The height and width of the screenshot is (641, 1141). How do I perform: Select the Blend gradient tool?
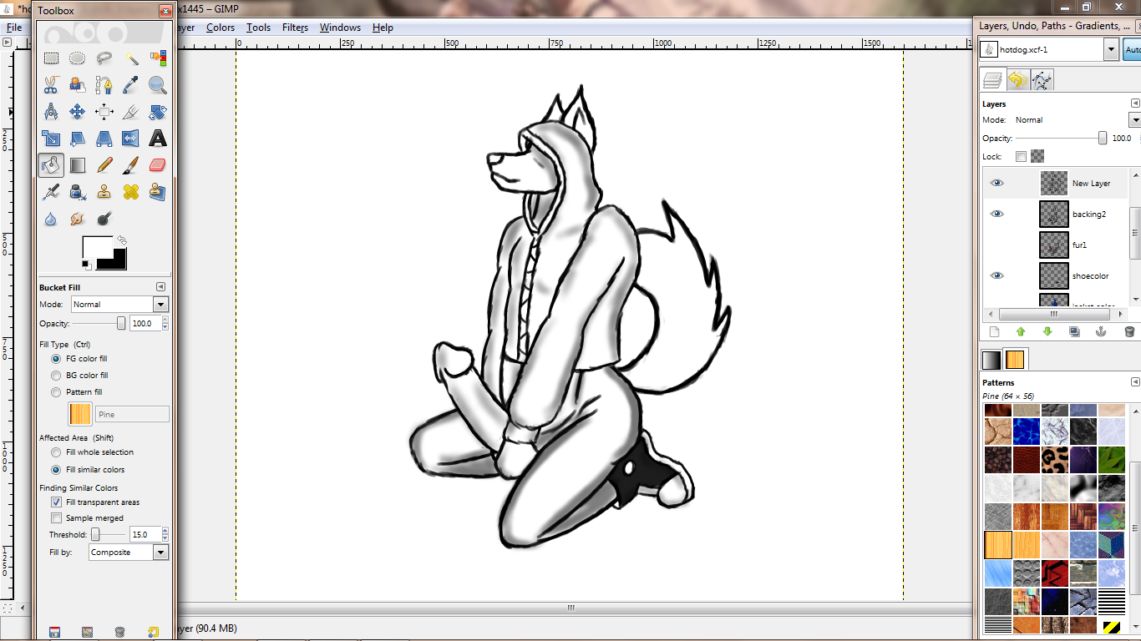(77, 165)
